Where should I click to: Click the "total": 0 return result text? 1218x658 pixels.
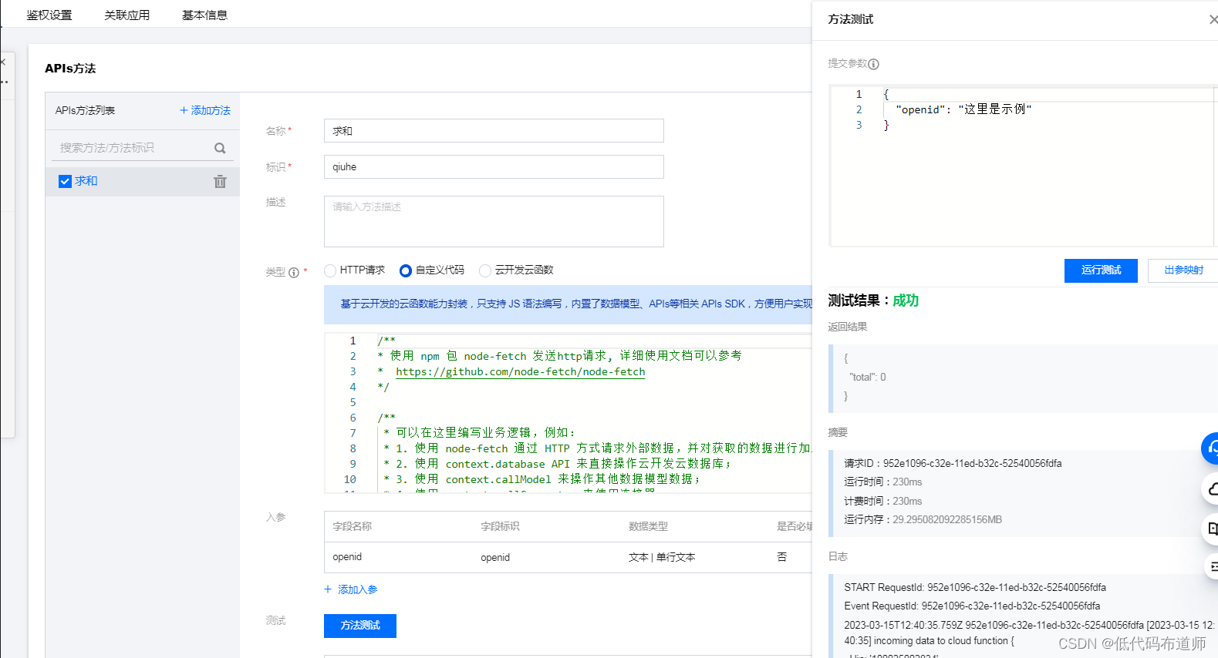pos(868,377)
